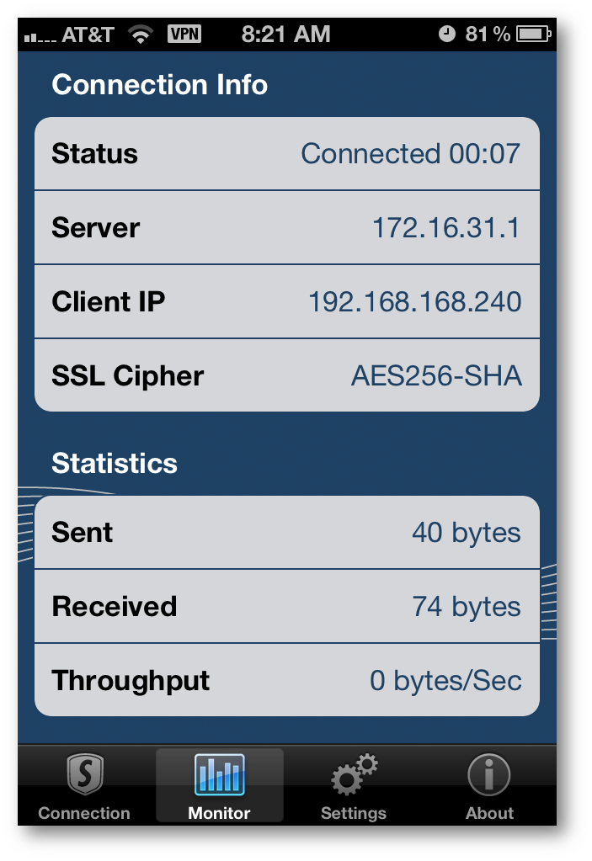Screen dimensions: 592x861
Task: Tap the Received 74 bytes row
Action: tap(286, 607)
